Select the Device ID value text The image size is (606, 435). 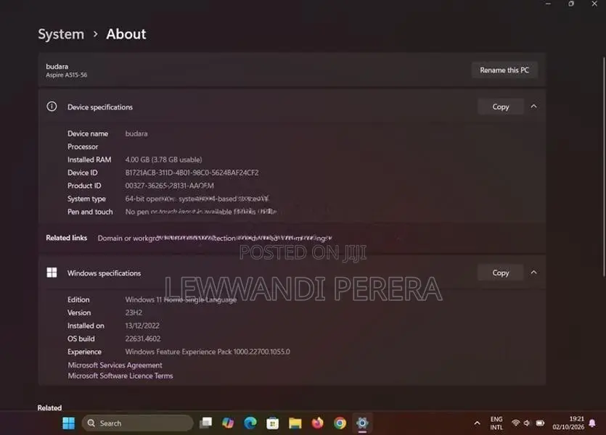pos(192,173)
